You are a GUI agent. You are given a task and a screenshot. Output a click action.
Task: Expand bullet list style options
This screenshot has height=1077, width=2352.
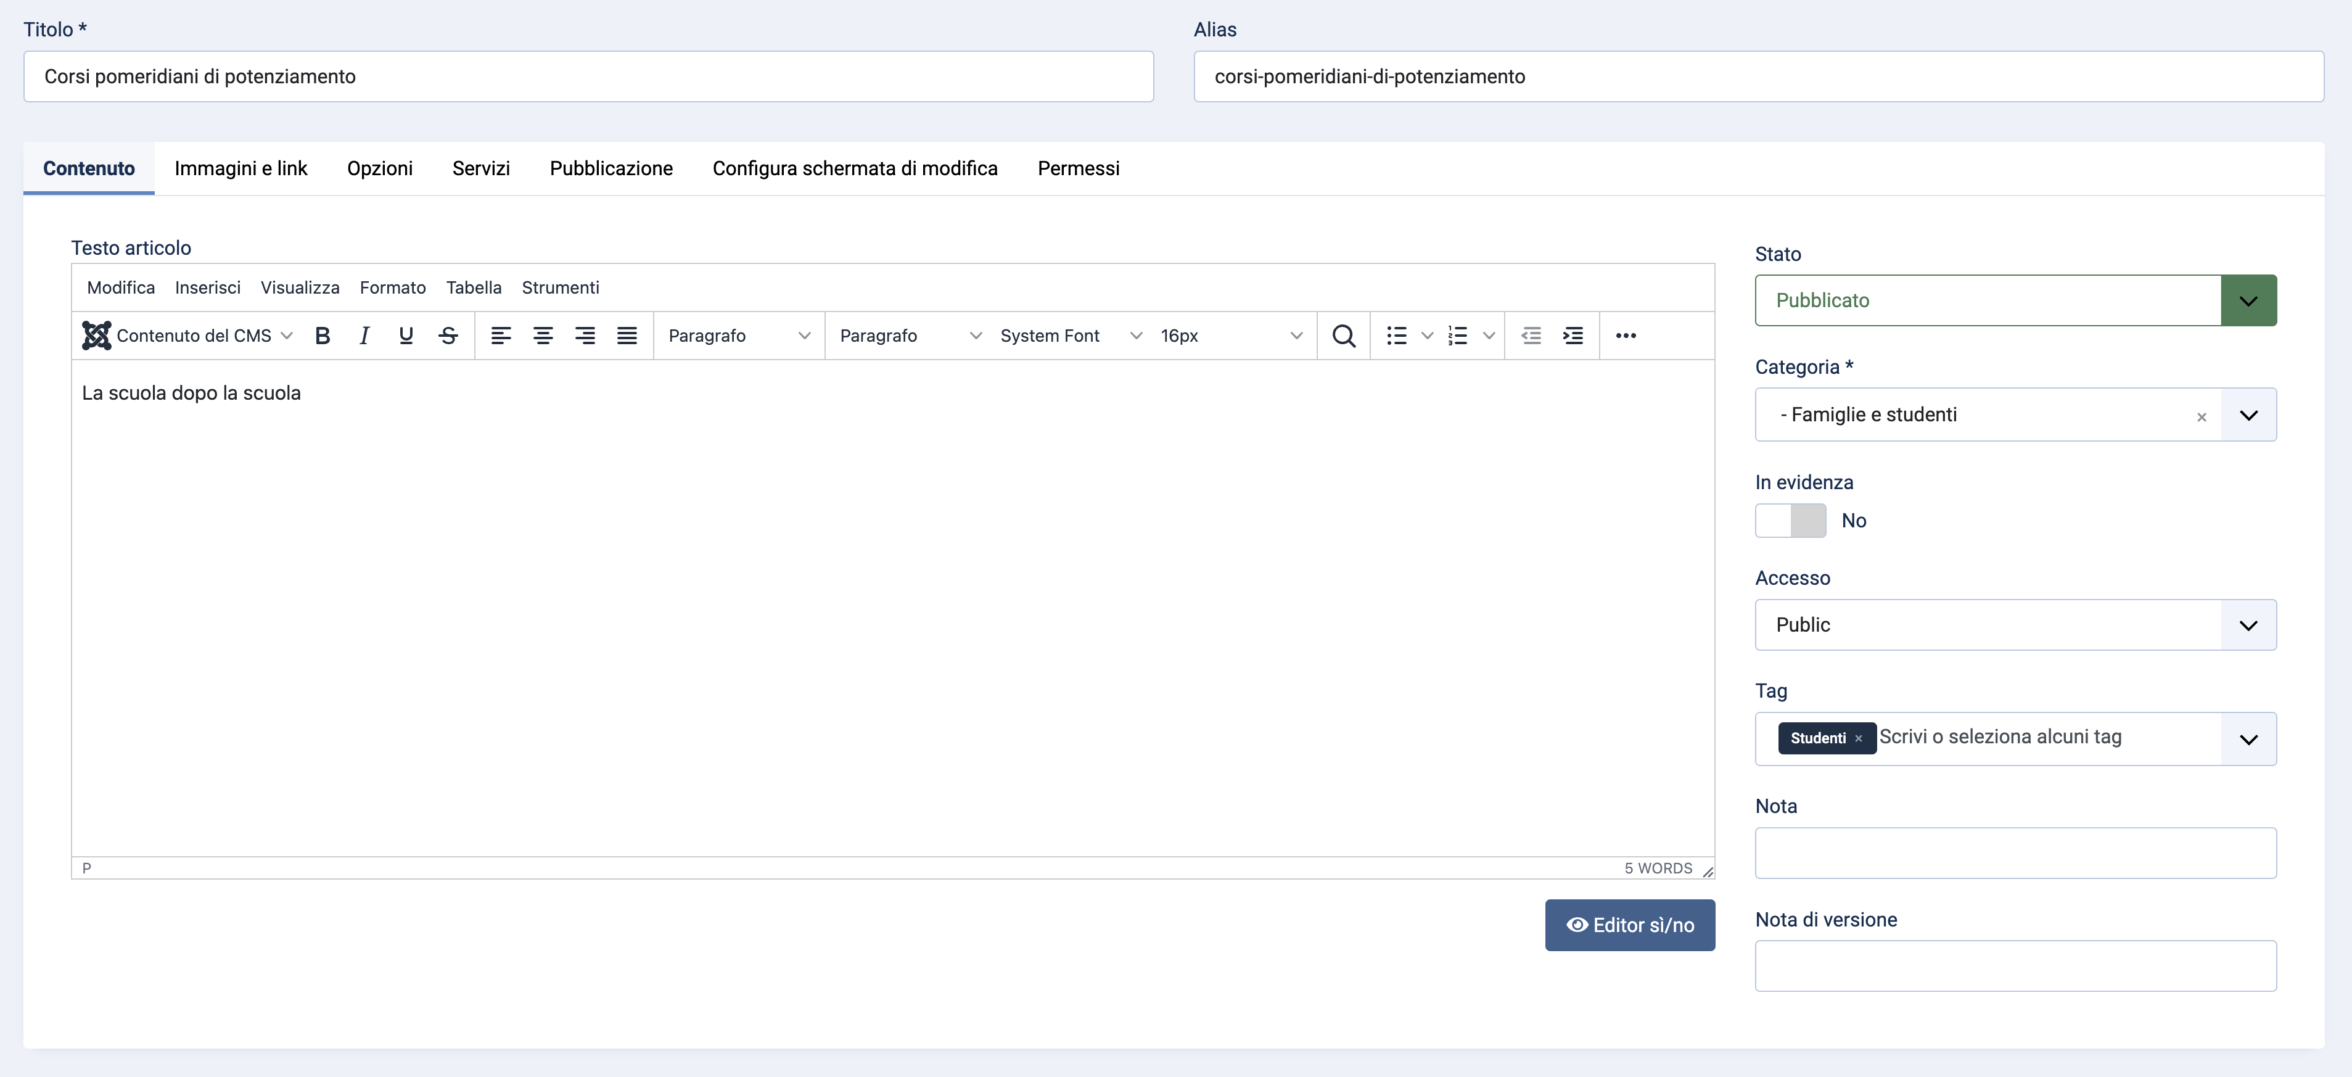(1427, 335)
